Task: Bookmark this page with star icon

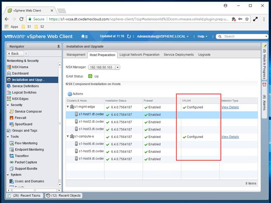Action: pyautogui.click(x=247, y=19)
